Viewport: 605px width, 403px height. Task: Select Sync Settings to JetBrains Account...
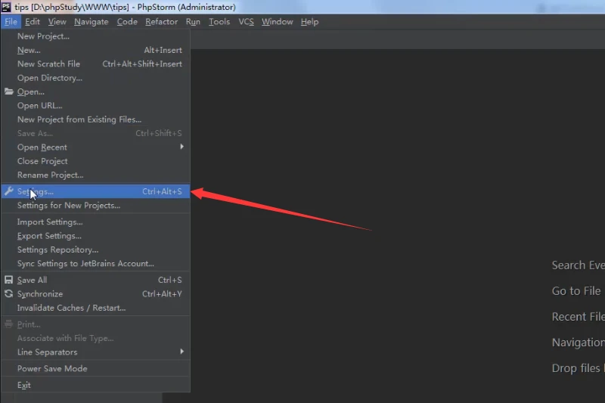[x=96, y=264]
